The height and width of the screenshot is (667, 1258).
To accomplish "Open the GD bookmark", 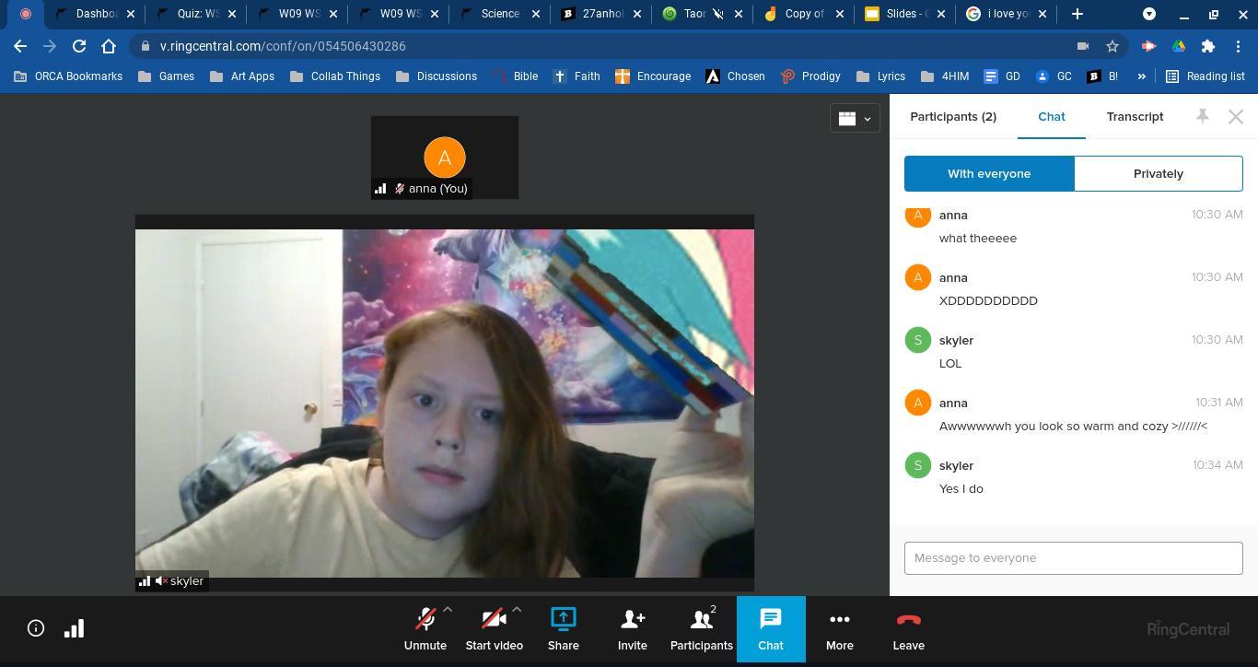I will [1002, 76].
